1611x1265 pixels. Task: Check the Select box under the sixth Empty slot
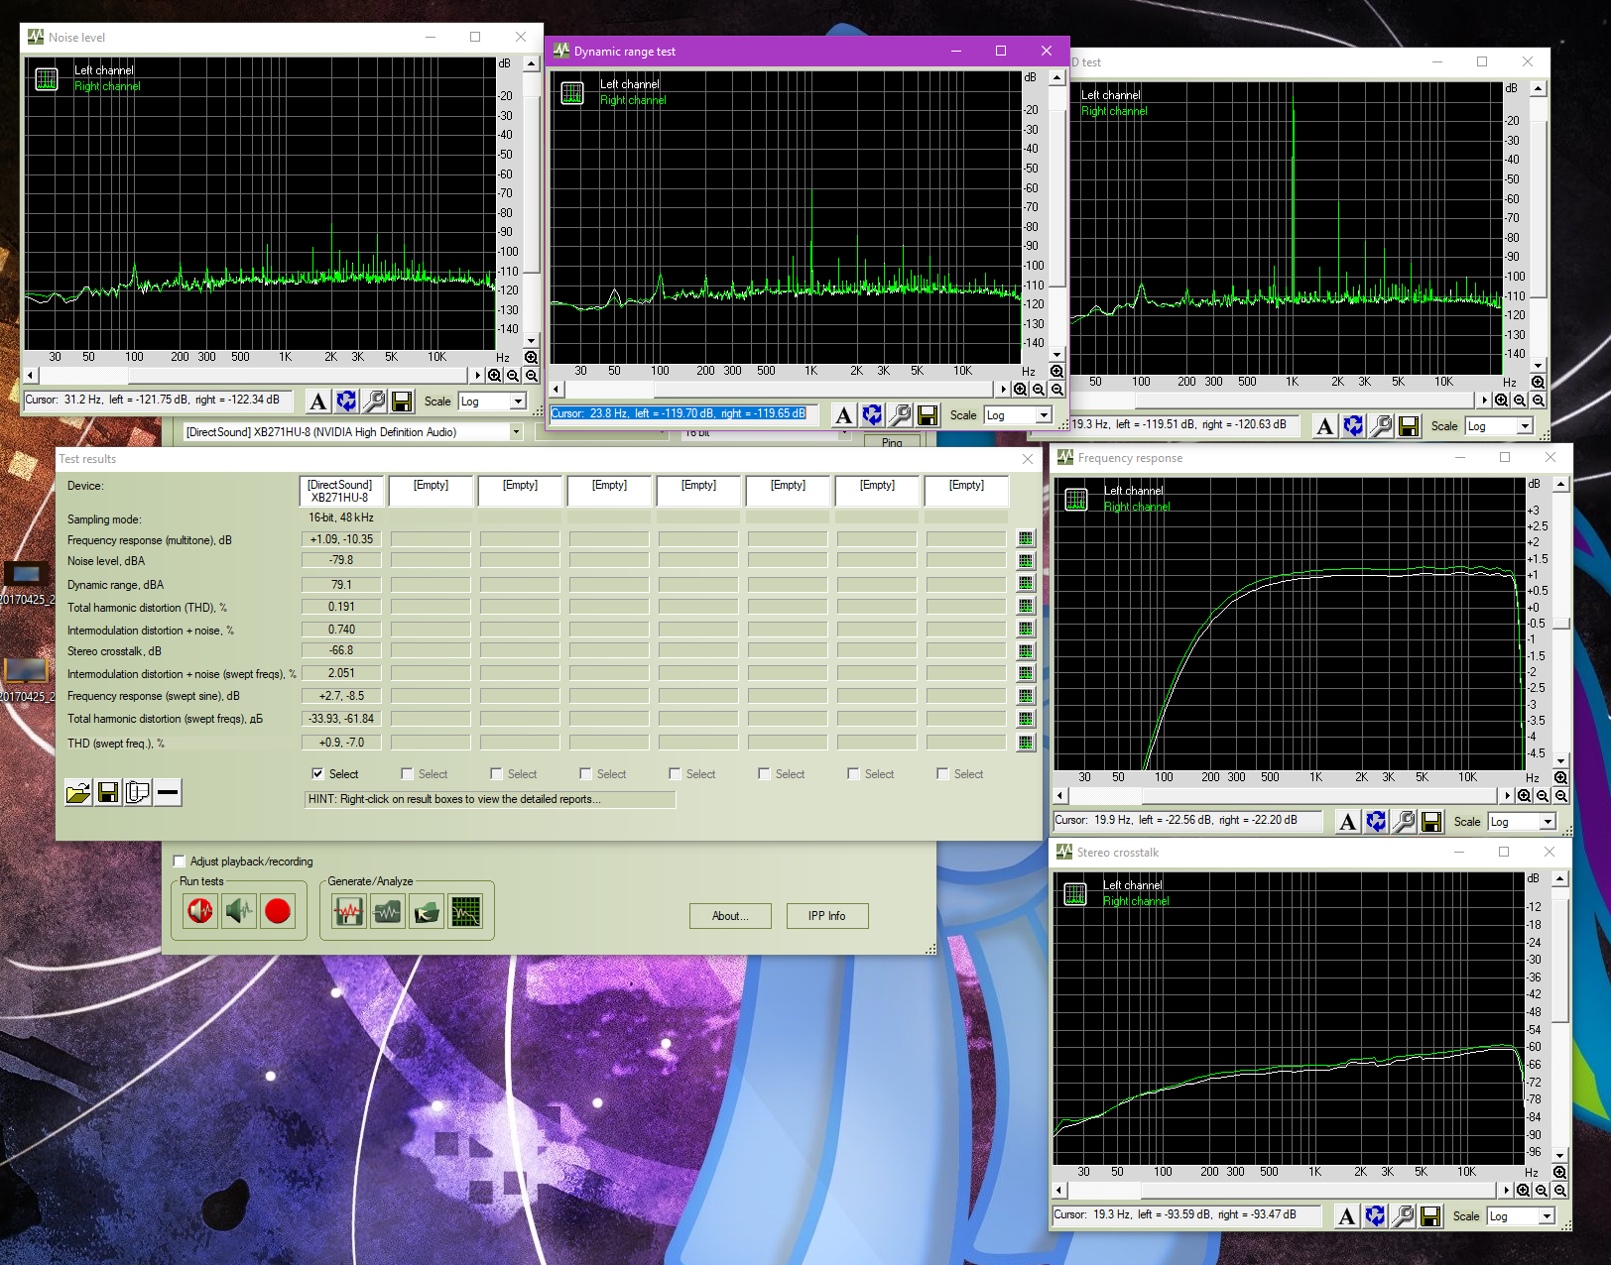click(853, 774)
